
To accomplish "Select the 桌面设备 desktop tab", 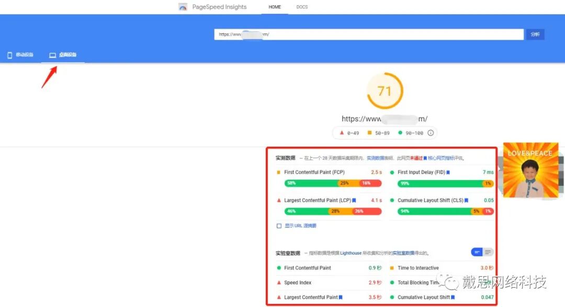I will [63, 55].
